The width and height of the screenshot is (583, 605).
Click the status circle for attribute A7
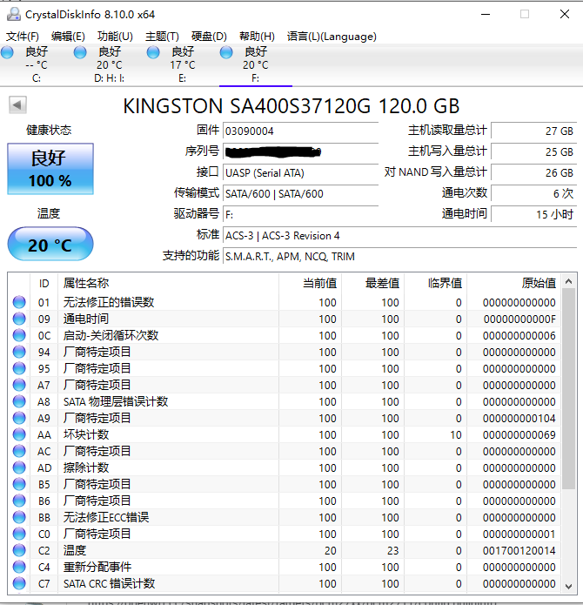pyautogui.click(x=19, y=385)
